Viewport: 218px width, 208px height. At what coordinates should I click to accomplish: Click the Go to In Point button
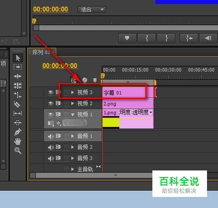189,38
